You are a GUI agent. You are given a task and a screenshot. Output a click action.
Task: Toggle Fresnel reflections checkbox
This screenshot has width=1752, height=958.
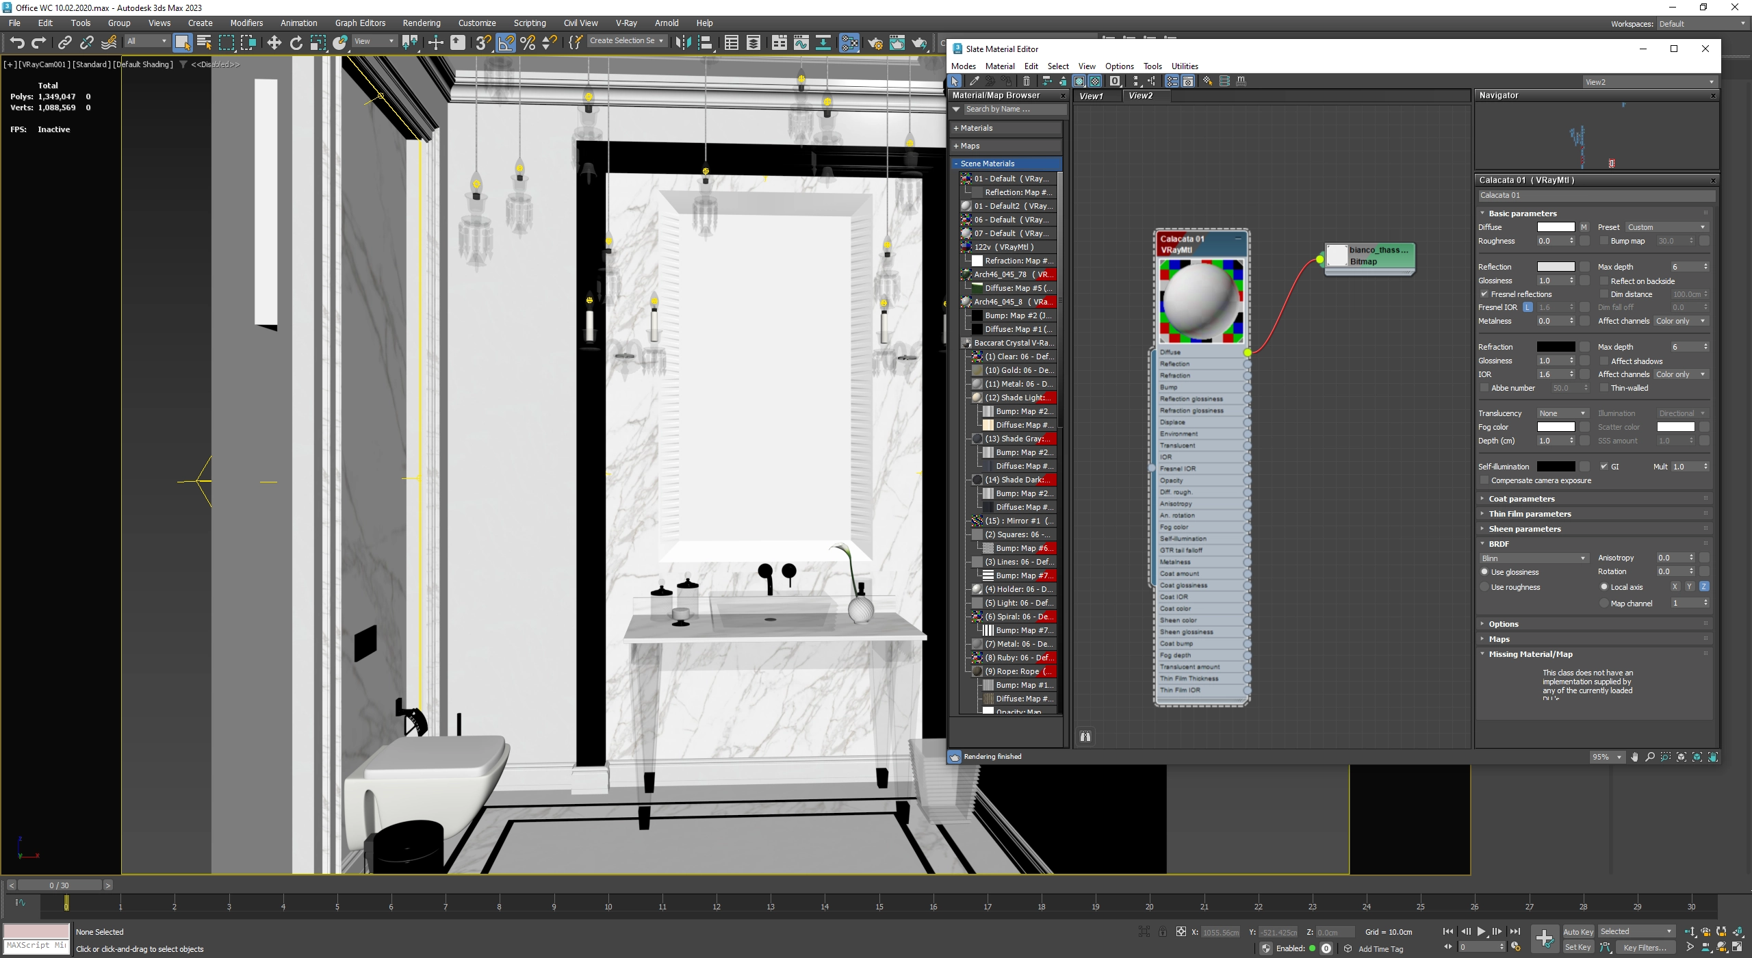pos(1484,294)
